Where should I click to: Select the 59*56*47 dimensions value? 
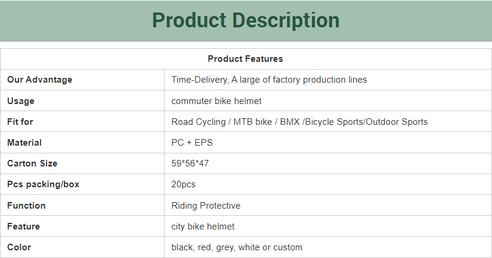click(190, 163)
